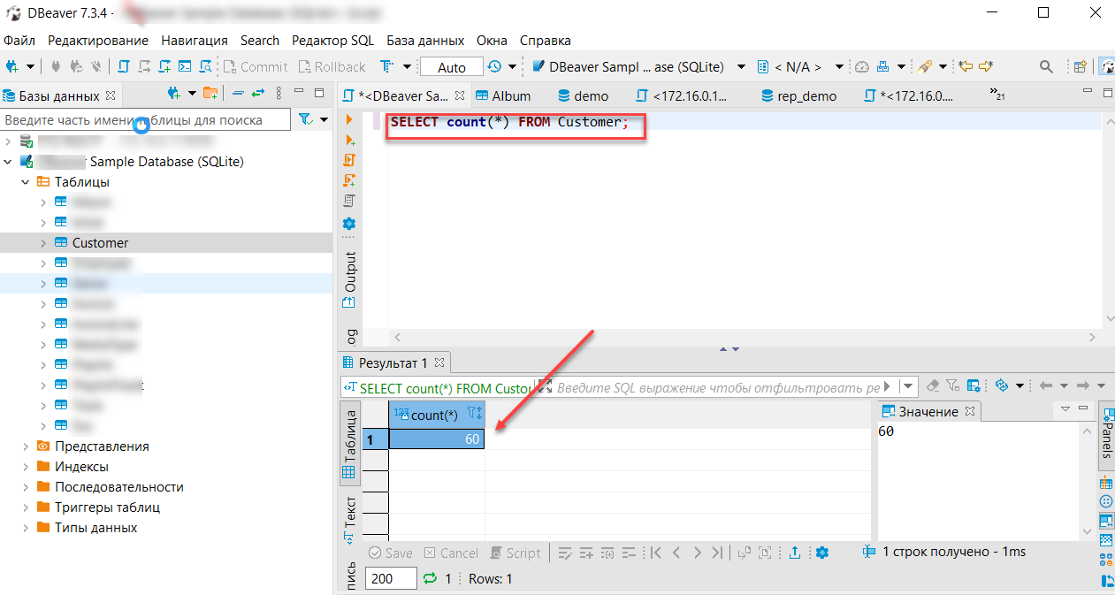Execute the SQL script with the arrow-plus icon
The image size is (1115, 595).
[x=348, y=139]
